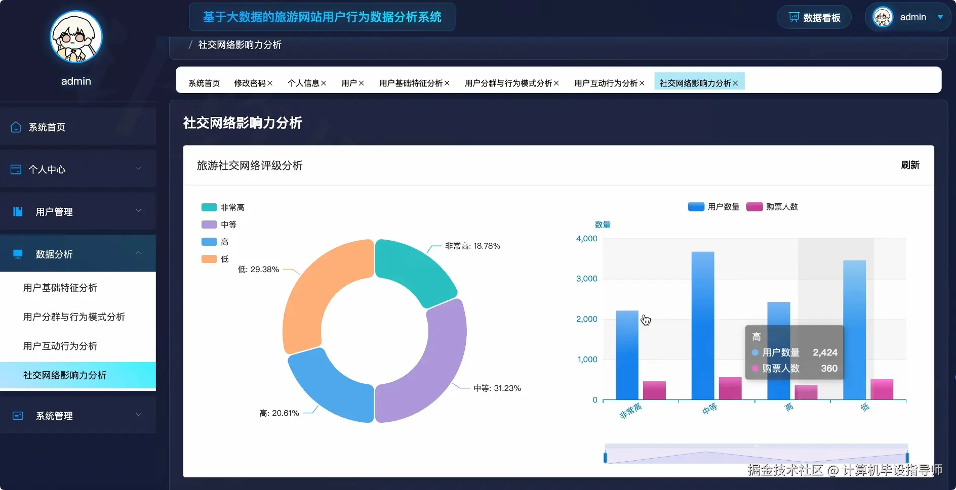Click the 旅游社交网络评级分析 card title
Screen dimensions: 956x490
point(250,165)
